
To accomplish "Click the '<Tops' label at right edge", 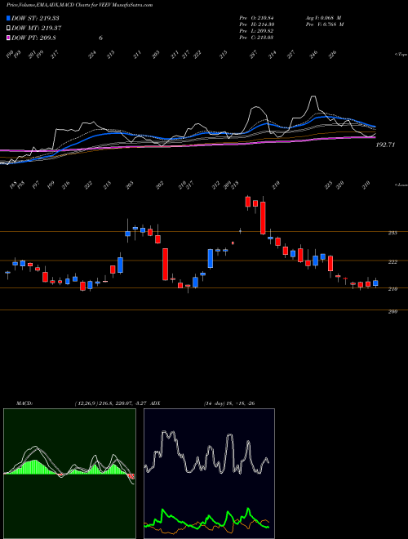I will 401,55.
